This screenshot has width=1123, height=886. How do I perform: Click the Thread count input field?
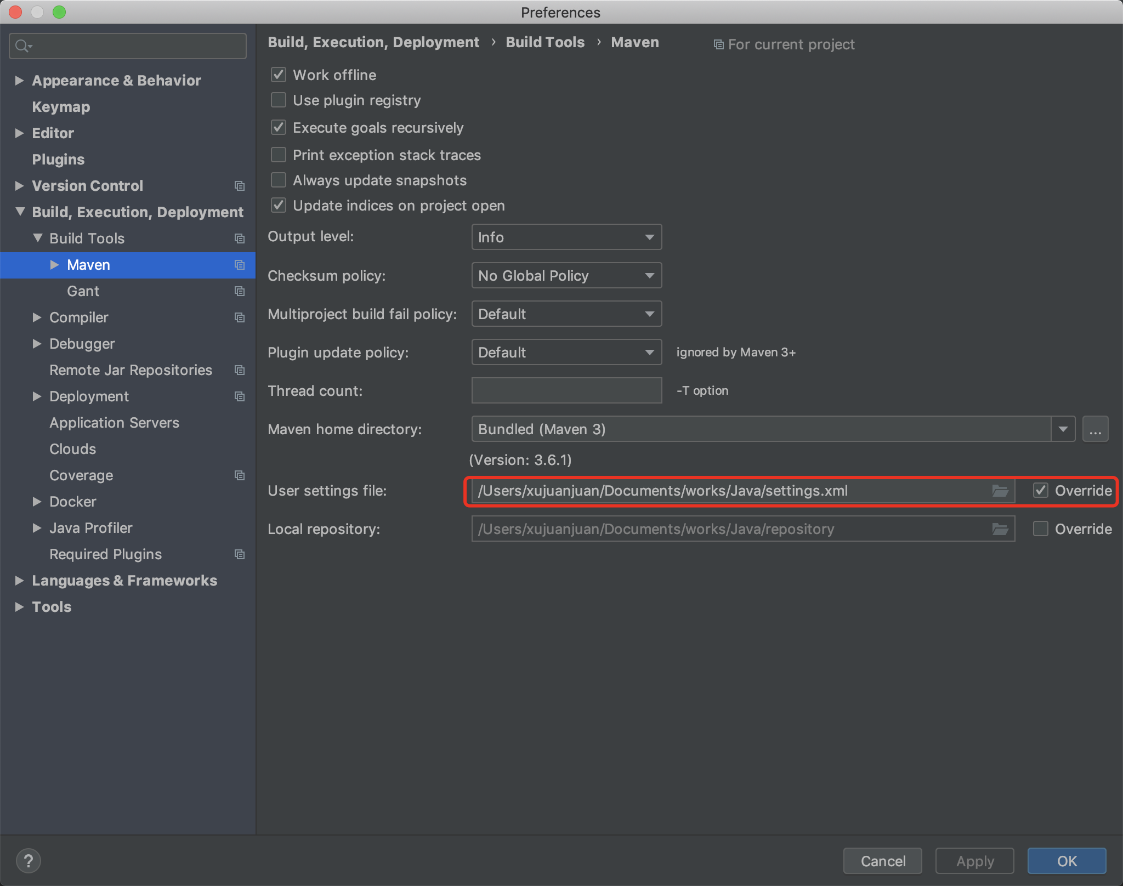[566, 390]
